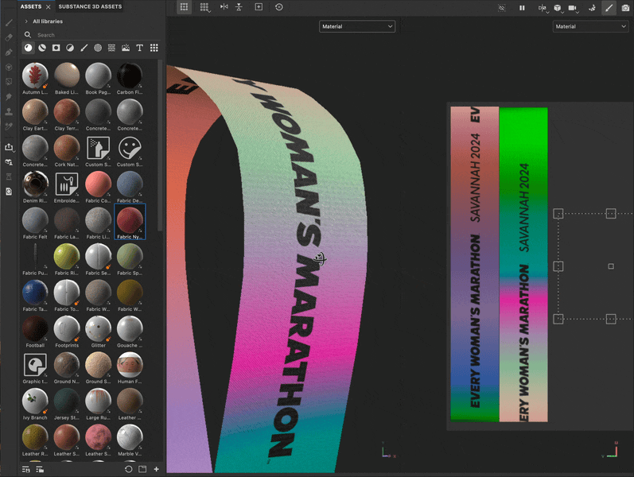634x477 pixels.
Task: Pause the viewport rendering
Action: [x=522, y=8]
